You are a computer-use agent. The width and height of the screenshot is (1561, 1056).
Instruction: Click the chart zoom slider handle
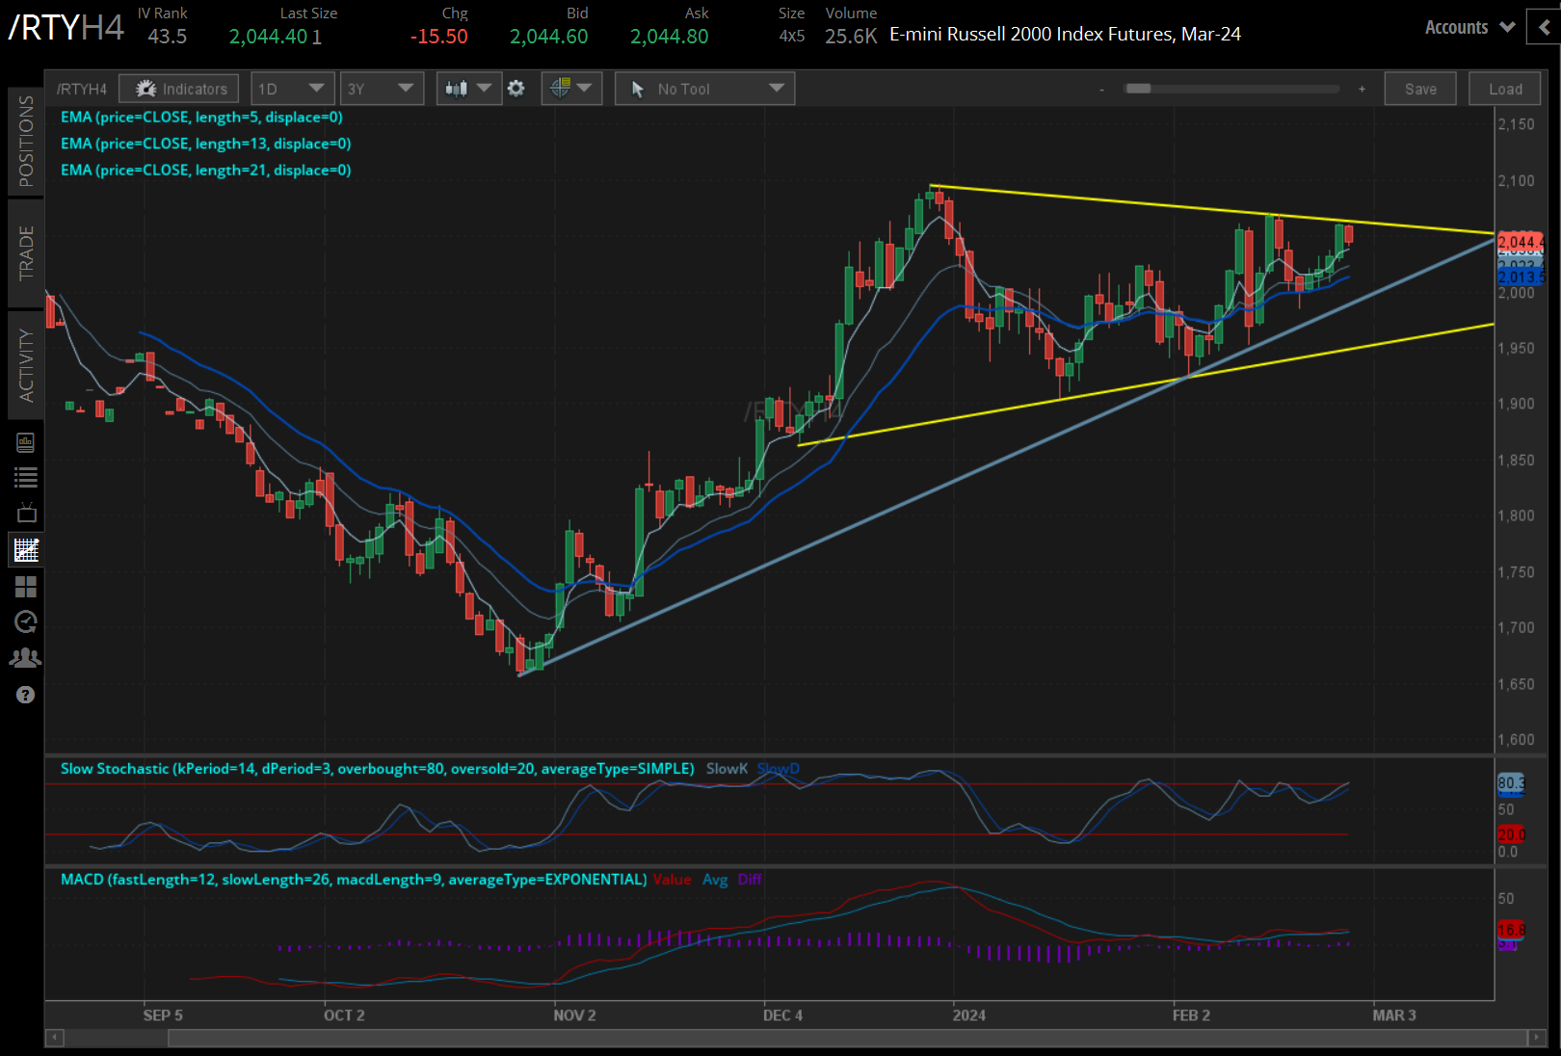tap(1138, 89)
